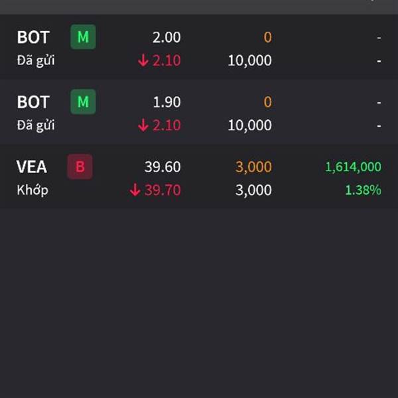The image size is (398, 398).
Task: Click the order price 2.00 on the first BOT order
Action: (x=166, y=37)
